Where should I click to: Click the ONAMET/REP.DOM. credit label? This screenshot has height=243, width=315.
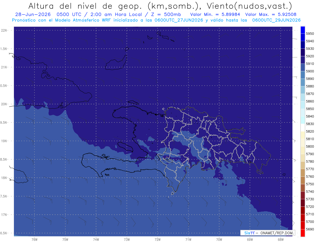[277, 233]
